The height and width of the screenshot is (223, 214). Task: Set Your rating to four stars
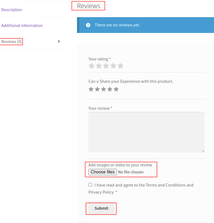pyautogui.click(x=113, y=66)
